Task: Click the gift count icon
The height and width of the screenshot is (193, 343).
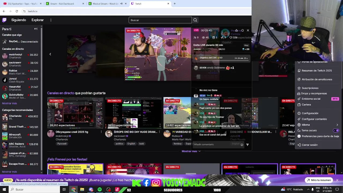Action: pos(213,38)
